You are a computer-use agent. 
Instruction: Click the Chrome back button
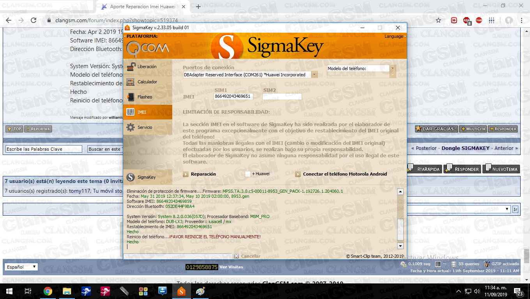pos(9,20)
